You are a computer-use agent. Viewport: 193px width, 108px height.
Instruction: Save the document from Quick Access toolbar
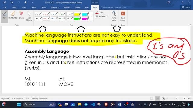pos(5,2)
